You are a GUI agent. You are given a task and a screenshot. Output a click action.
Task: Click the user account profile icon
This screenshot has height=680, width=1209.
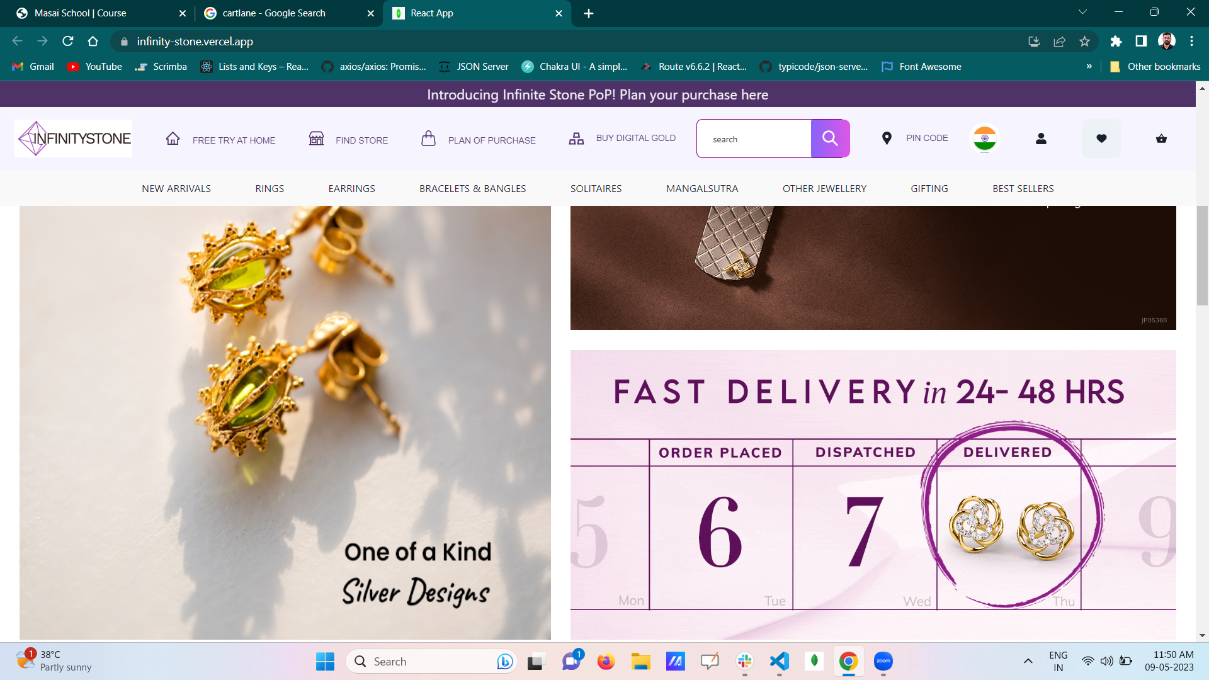[1041, 139]
